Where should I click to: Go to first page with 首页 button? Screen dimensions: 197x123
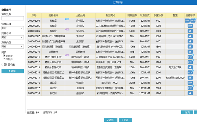[x=187, y=112]
